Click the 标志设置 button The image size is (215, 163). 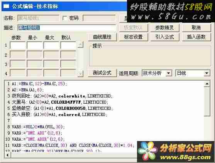pos(134,37)
